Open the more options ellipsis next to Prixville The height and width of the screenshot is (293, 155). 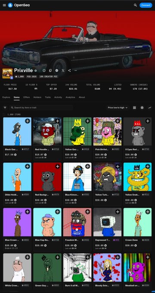[x=75, y=70]
